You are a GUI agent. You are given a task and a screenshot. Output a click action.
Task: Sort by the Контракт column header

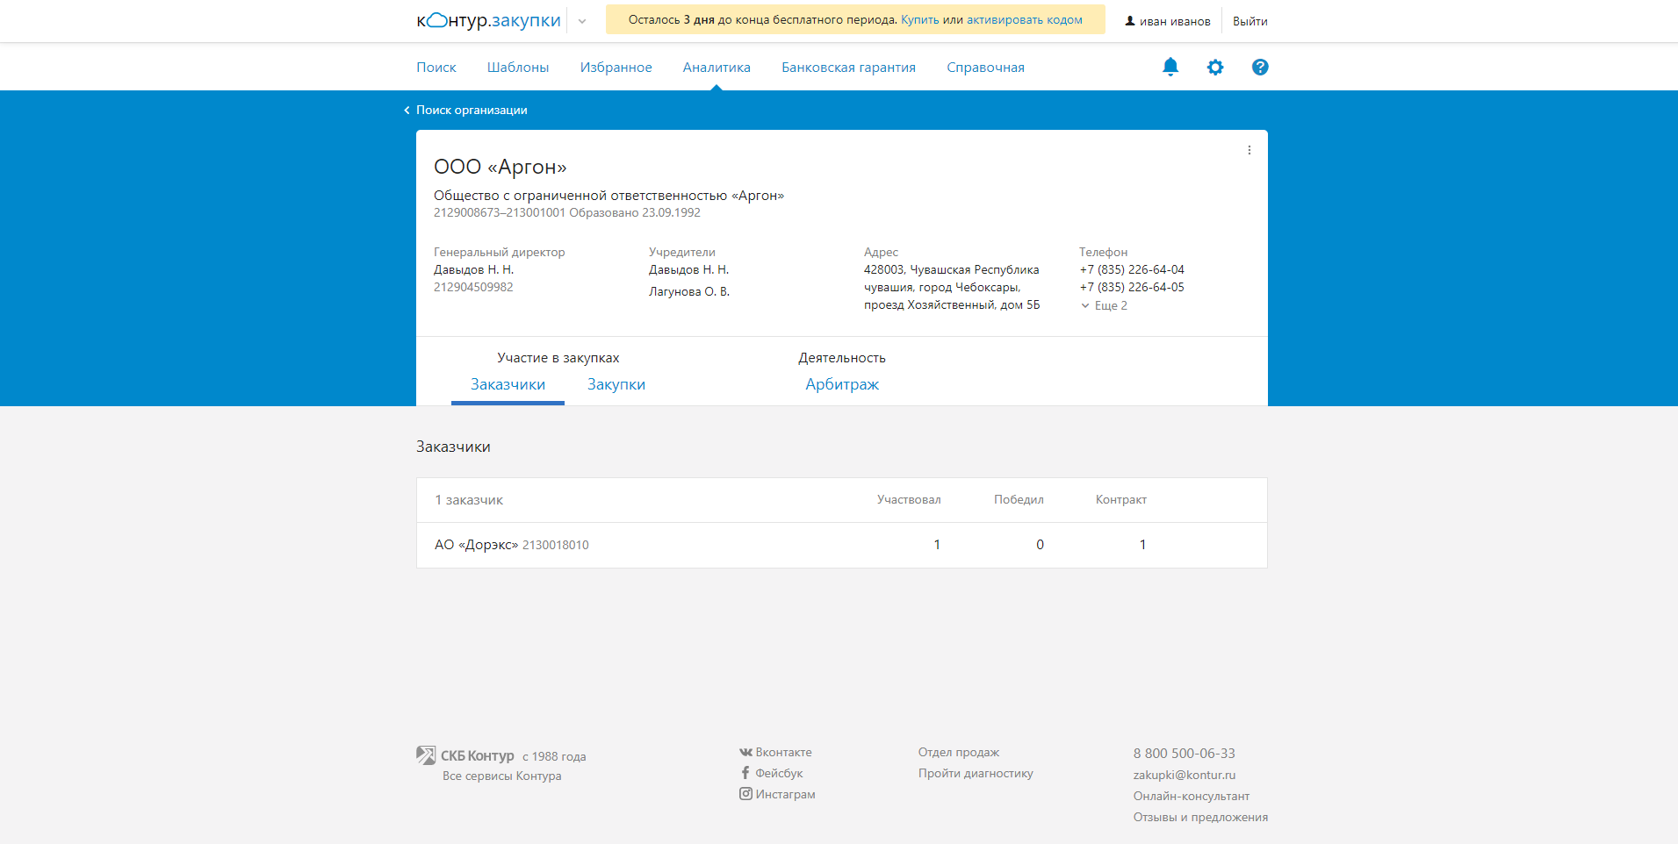click(1121, 499)
